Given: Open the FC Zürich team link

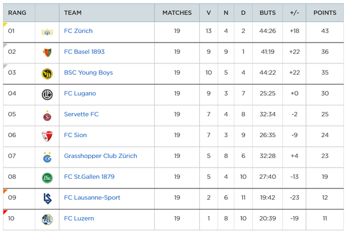Looking at the screenshot, I should pos(78,31).
